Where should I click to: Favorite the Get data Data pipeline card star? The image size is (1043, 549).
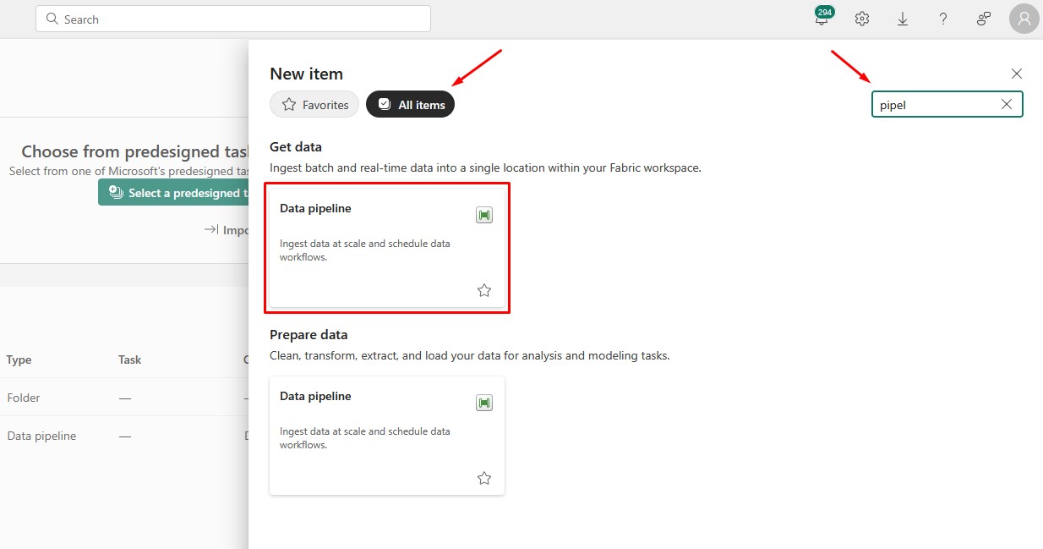[x=484, y=290]
